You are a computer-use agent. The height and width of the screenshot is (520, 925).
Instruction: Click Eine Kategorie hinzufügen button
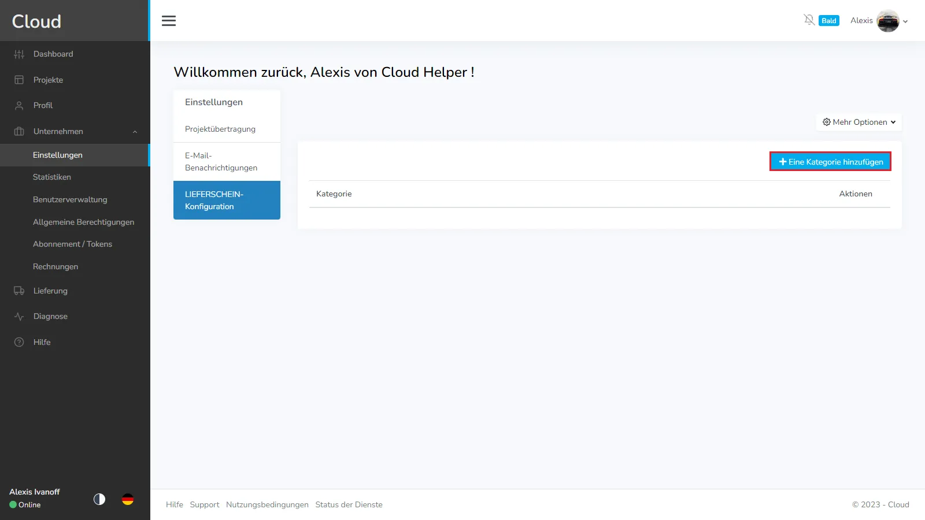(x=830, y=162)
